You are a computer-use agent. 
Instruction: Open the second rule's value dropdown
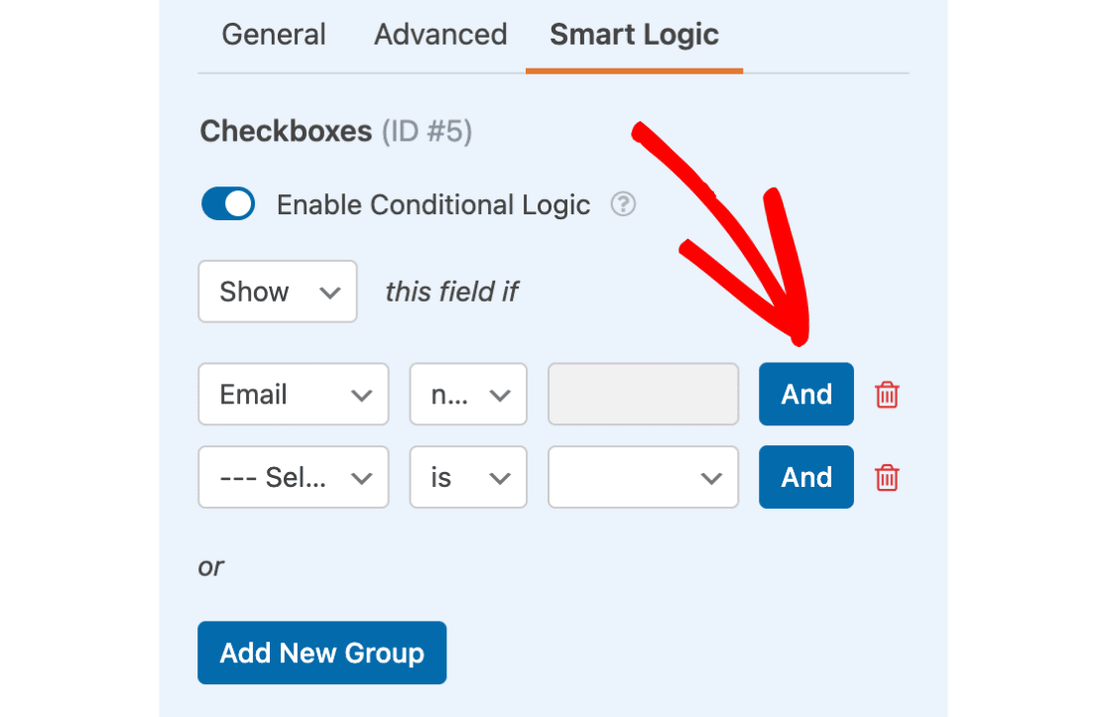(643, 478)
